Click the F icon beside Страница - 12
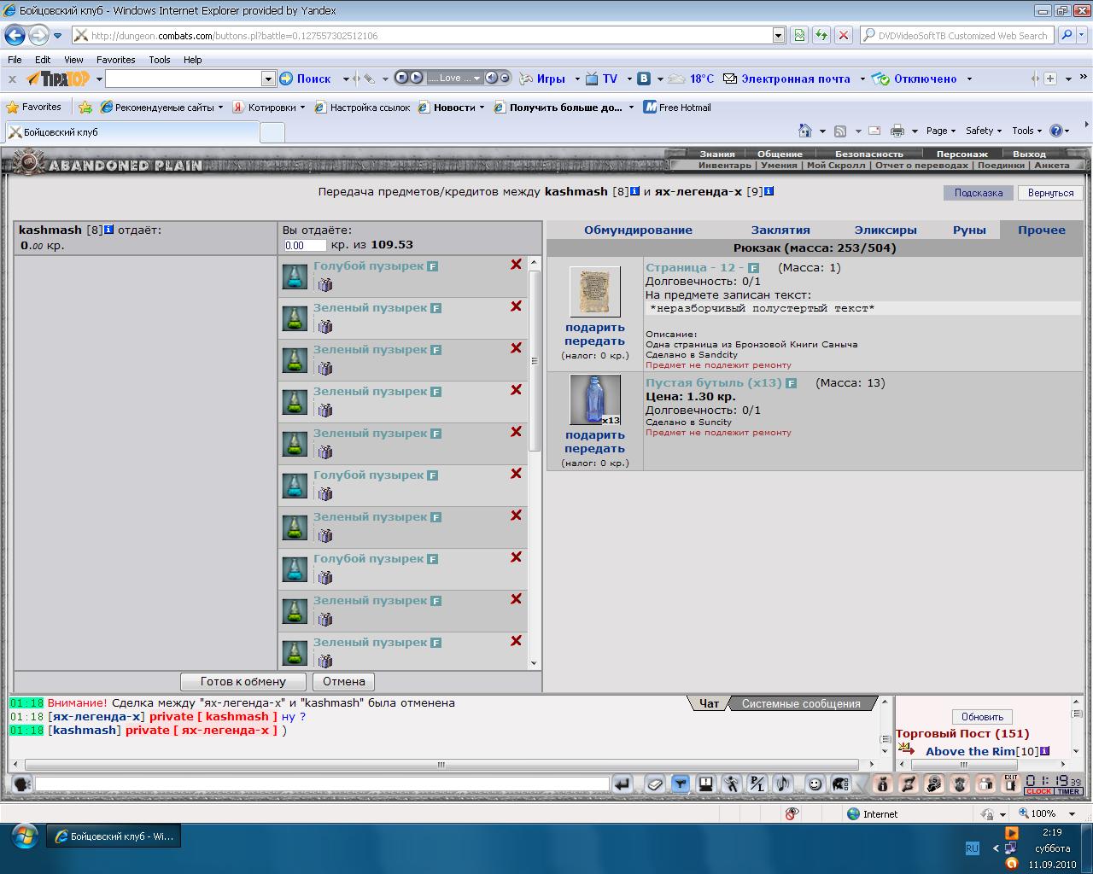This screenshot has height=874, width=1093. click(753, 268)
